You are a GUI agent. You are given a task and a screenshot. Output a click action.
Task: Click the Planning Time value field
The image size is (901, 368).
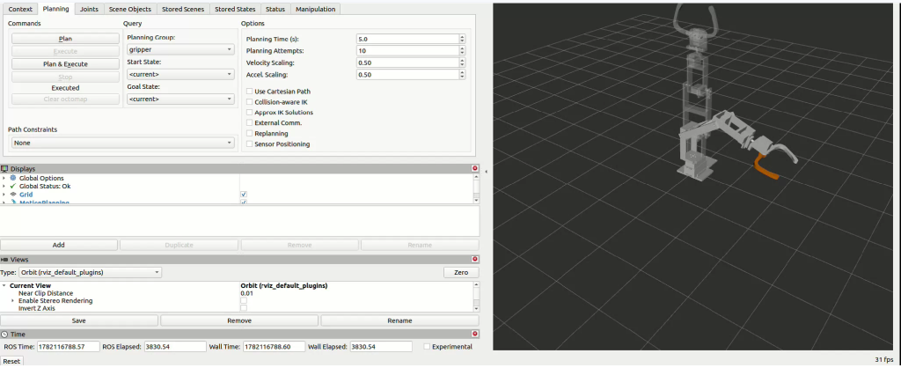pos(407,39)
